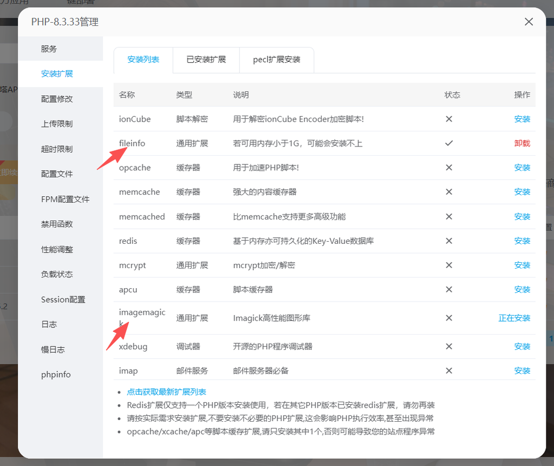Click the imagemagick status X icon

[449, 318]
